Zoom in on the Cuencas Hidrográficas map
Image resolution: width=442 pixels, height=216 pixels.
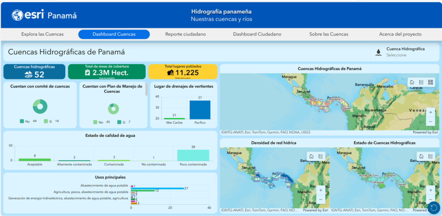[430, 112]
